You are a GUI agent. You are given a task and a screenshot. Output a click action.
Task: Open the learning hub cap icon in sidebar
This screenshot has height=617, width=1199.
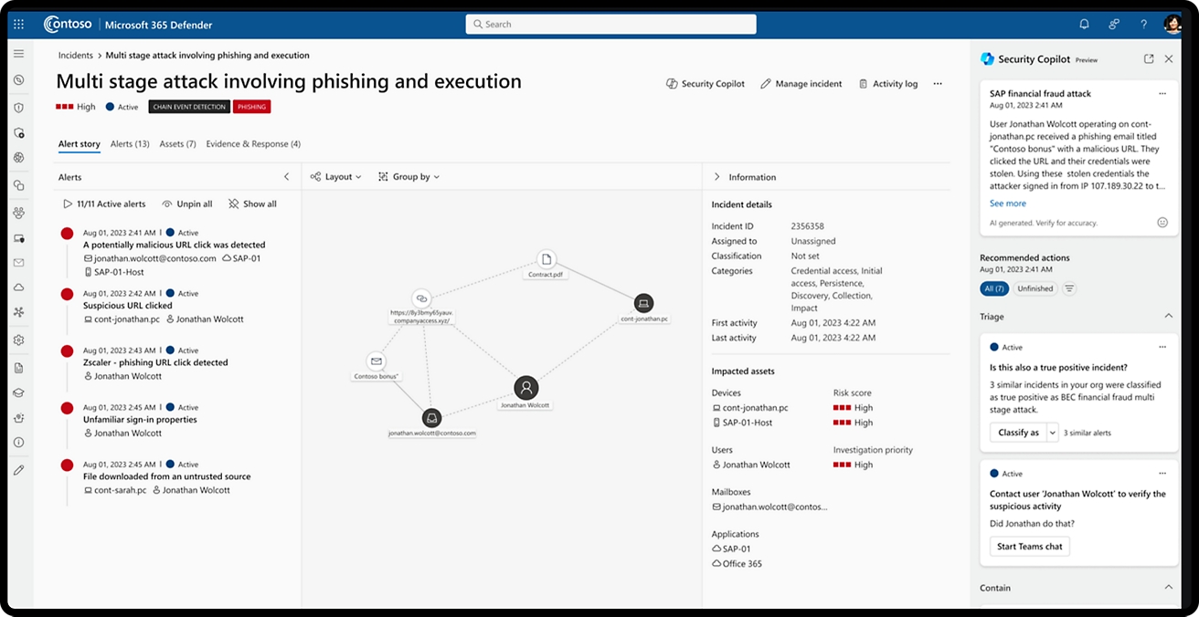pyautogui.click(x=18, y=392)
